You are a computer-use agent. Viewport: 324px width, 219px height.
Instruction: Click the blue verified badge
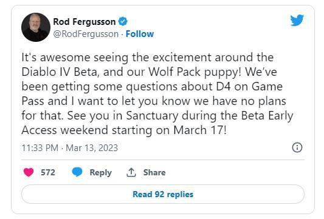click(123, 21)
